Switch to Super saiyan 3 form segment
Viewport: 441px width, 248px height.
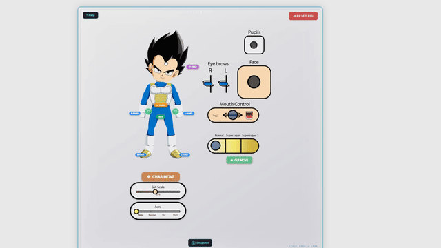pyautogui.click(x=249, y=146)
